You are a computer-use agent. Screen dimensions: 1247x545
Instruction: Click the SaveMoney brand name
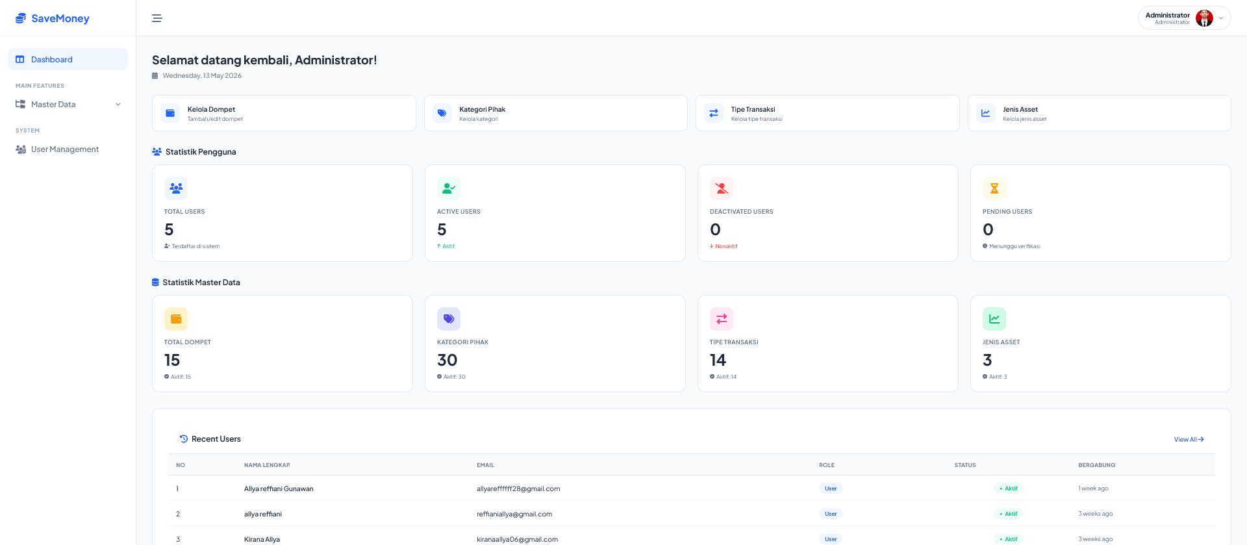pyautogui.click(x=60, y=18)
